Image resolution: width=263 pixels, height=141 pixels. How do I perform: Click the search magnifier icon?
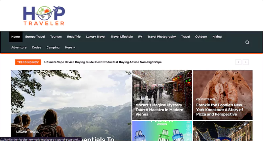click(247, 42)
